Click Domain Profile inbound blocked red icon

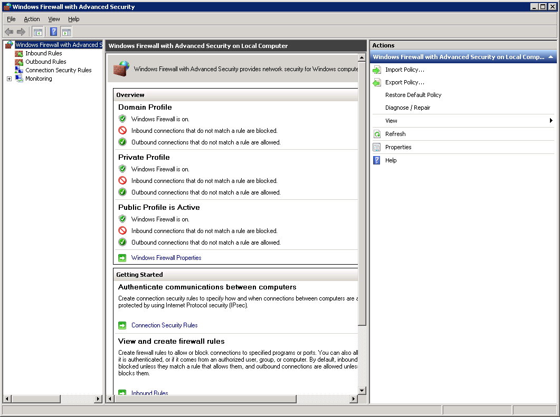[x=122, y=131]
